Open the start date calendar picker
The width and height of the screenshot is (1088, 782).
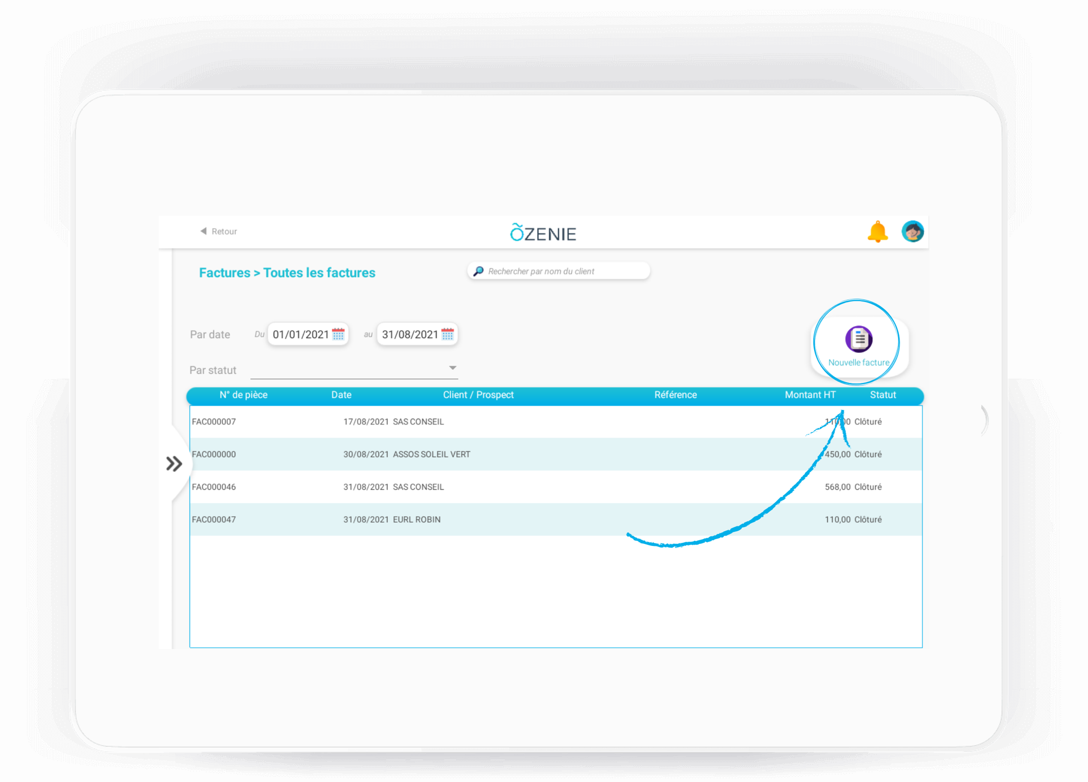point(338,334)
